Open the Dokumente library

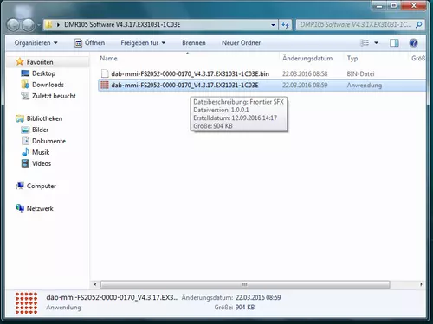48,141
